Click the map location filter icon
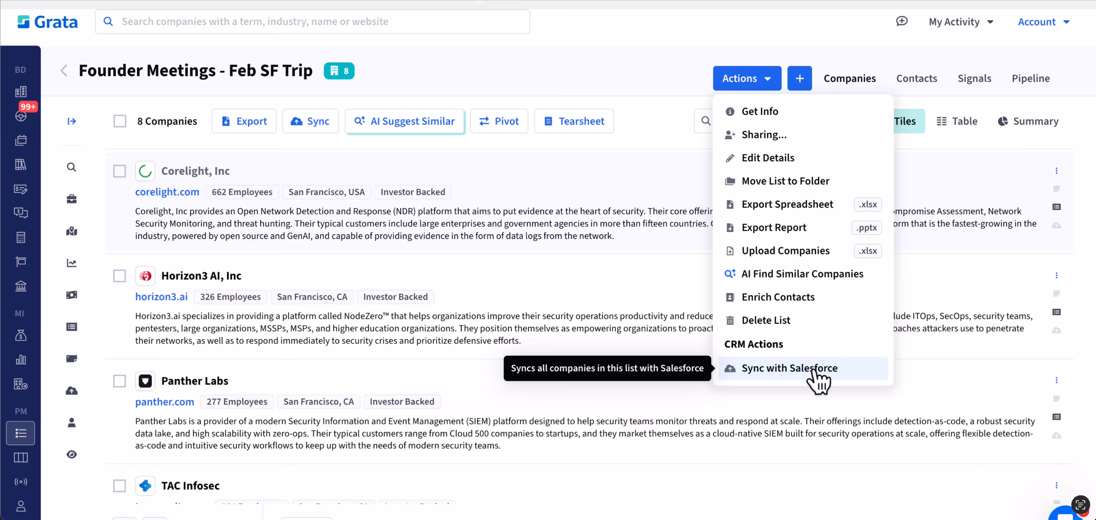The height and width of the screenshot is (520, 1096). point(71,231)
